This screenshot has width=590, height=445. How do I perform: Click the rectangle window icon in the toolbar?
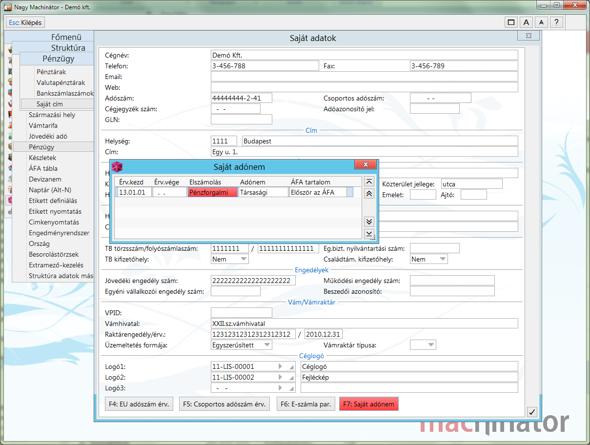click(511, 22)
